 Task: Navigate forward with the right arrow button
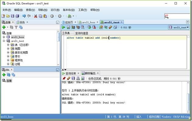(x=60, y=16)
